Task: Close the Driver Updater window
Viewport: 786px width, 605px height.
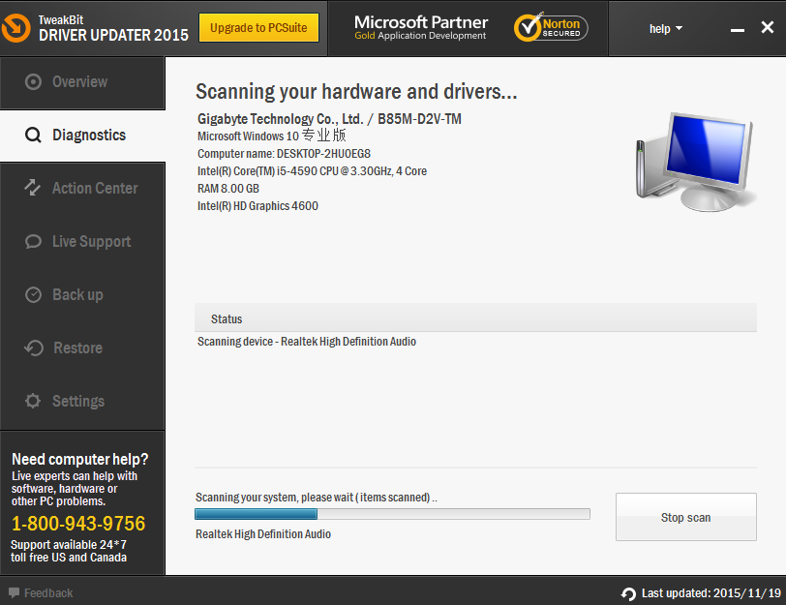Action: [x=767, y=27]
